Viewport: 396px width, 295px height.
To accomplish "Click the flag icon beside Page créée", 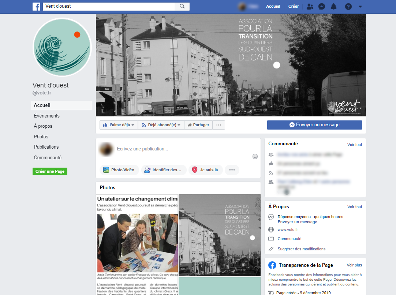I will click(271, 293).
